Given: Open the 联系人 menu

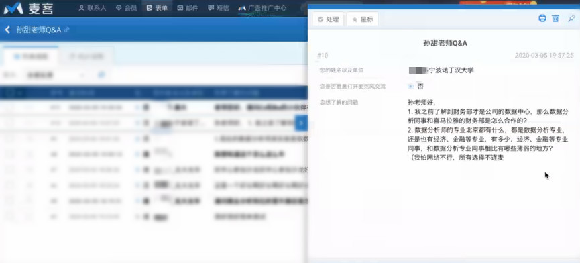Looking at the screenshot, I should coord(93,8).
